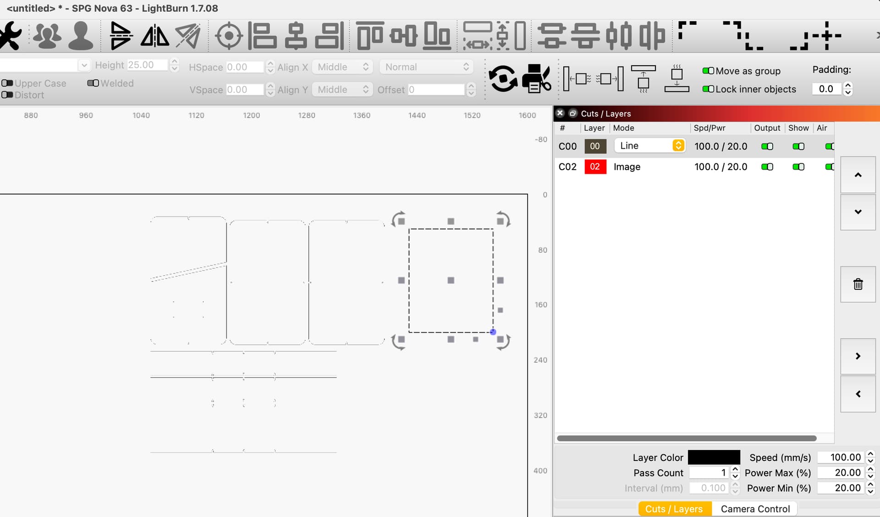Make the selected objects the same width

click(478, 36)
